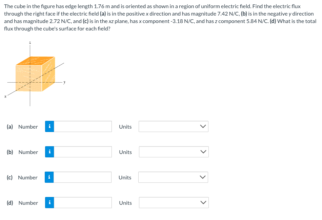Click the answer field for part (b)
Screen dimensions: 322x220
[x=83, y=152]
